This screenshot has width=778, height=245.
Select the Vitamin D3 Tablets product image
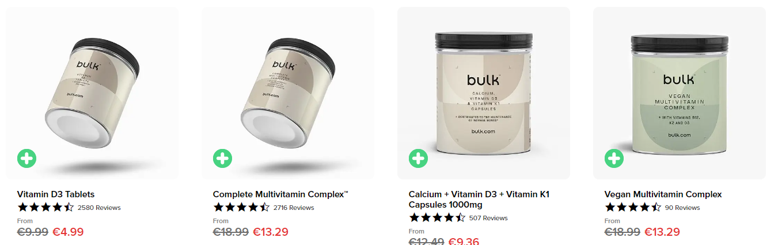pyautogui.click(x=92, y=93)
